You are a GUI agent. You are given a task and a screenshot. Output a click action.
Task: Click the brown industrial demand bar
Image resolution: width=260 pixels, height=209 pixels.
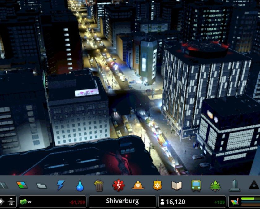(x=250, y=205)
